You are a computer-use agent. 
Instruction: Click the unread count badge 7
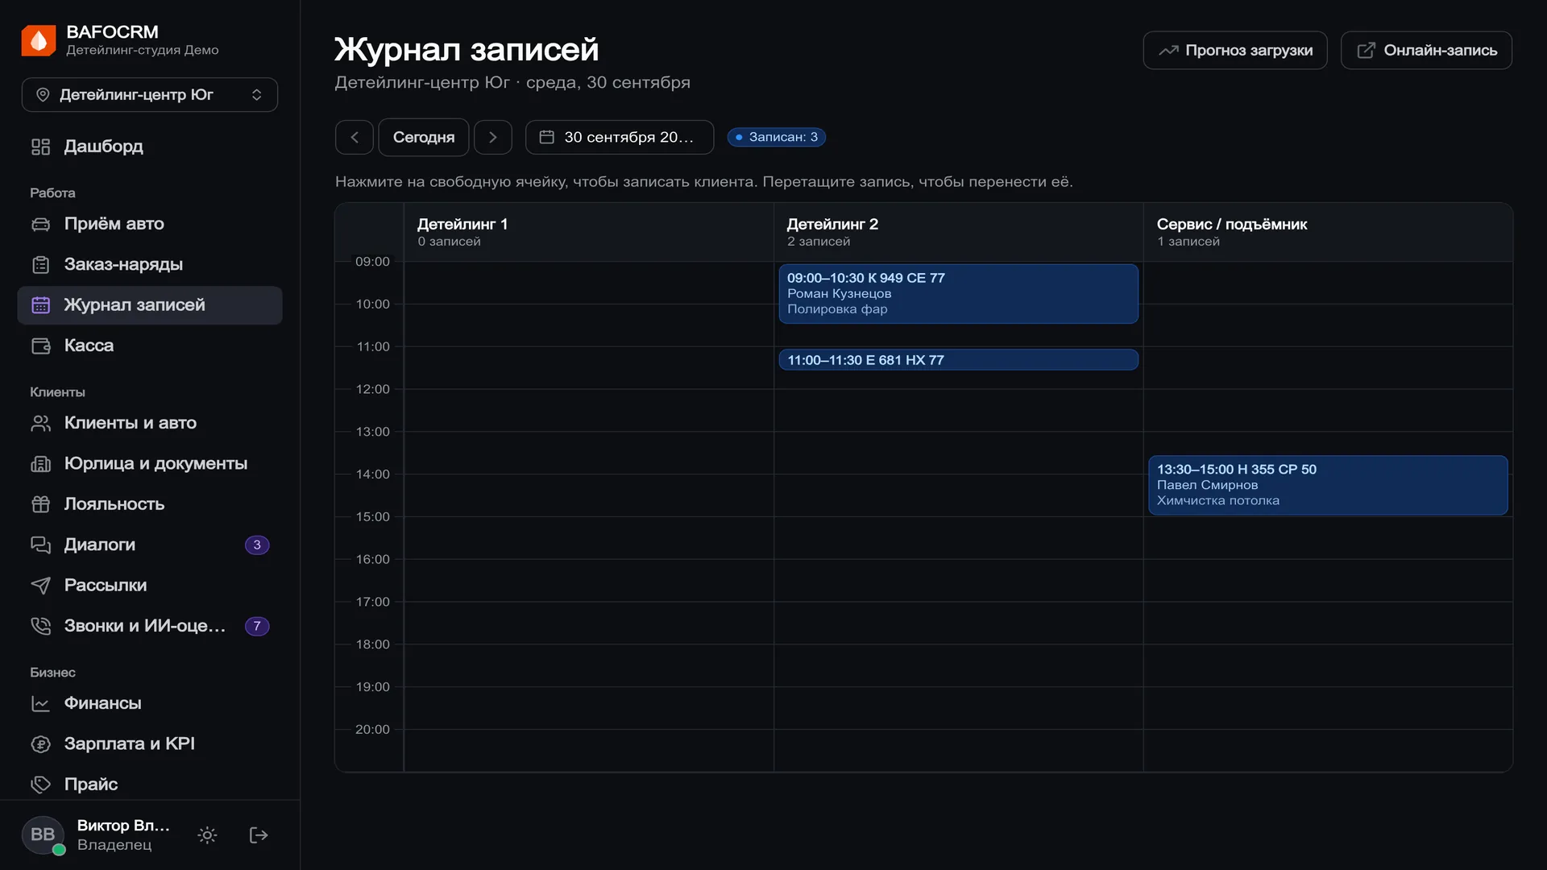257,626
